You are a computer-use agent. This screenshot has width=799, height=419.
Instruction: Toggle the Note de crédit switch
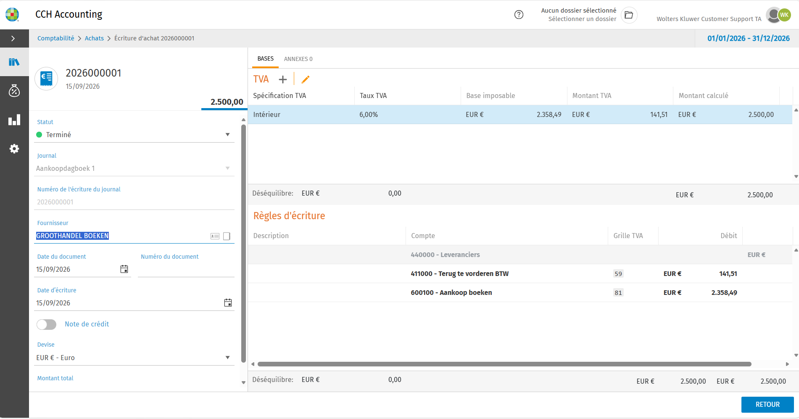(x=46, y=324)
